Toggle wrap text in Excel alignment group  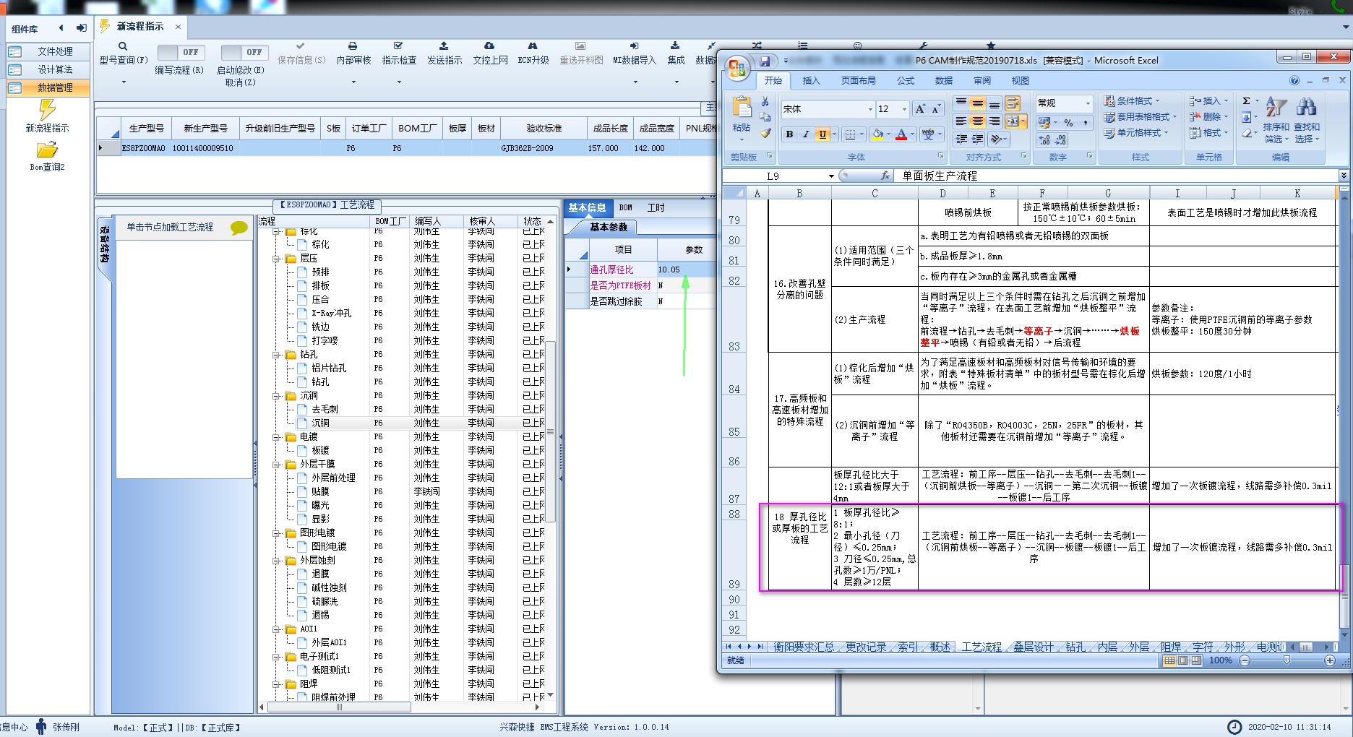pos(1012,103)
